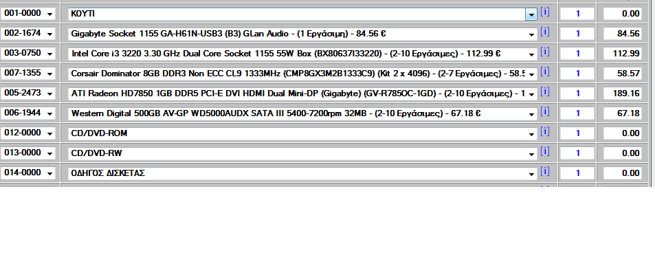Open the 007-1355 code dropdown
This screenshot has width=655, height=253.
tap(50, 74)
